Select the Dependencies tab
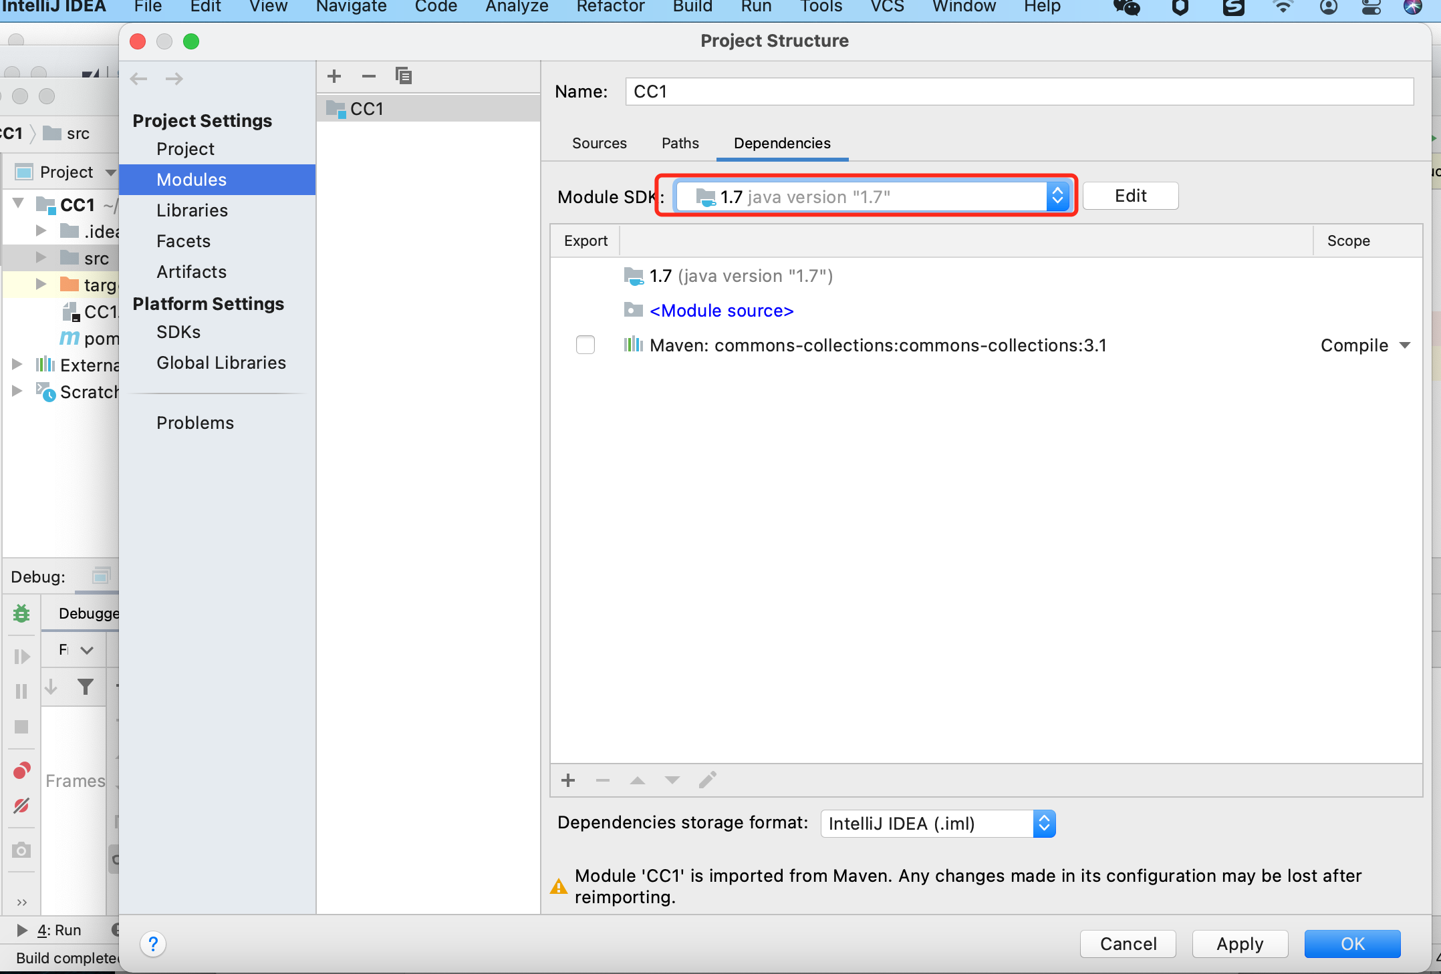The height and width of the screenshot is (974, 1441). point(782,143)
